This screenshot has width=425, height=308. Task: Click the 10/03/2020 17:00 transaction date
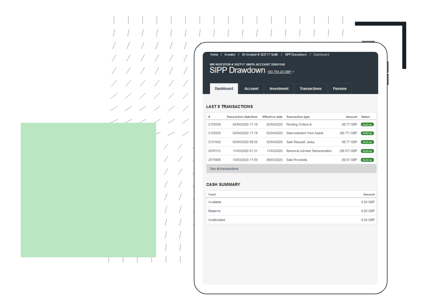(245, 160)
